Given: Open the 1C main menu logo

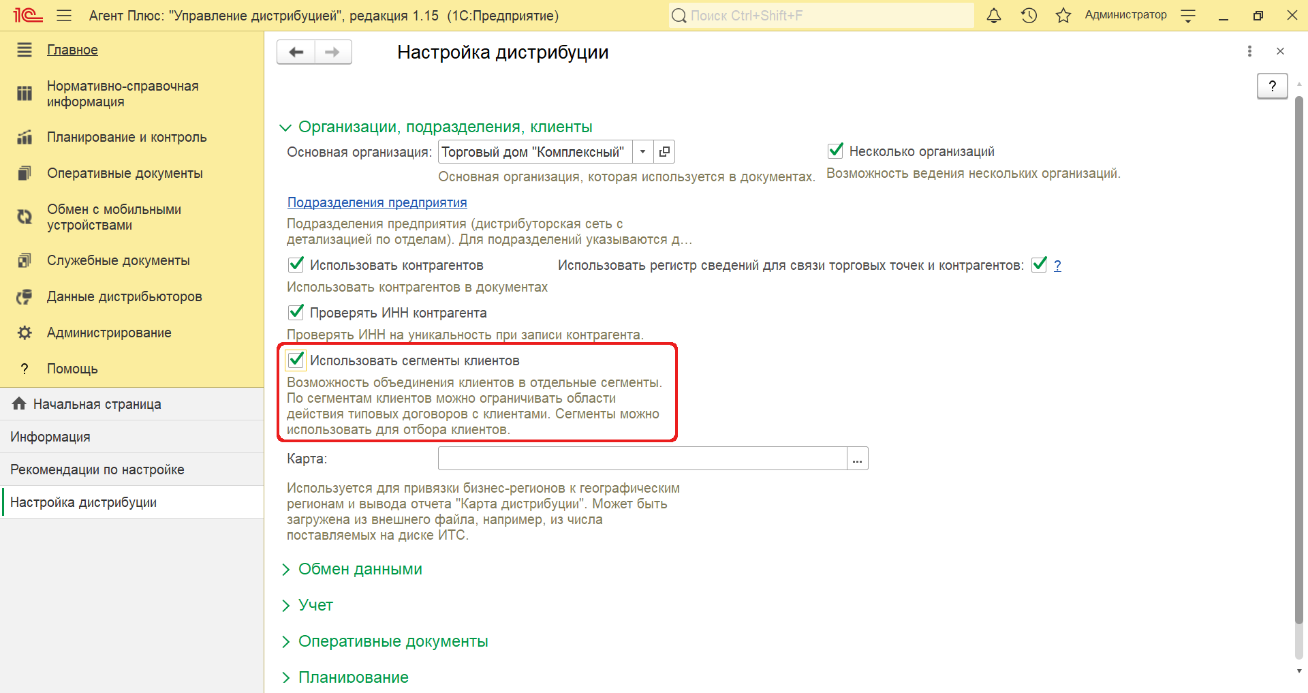Looking at the screenshot, I should tap(28, 15).
